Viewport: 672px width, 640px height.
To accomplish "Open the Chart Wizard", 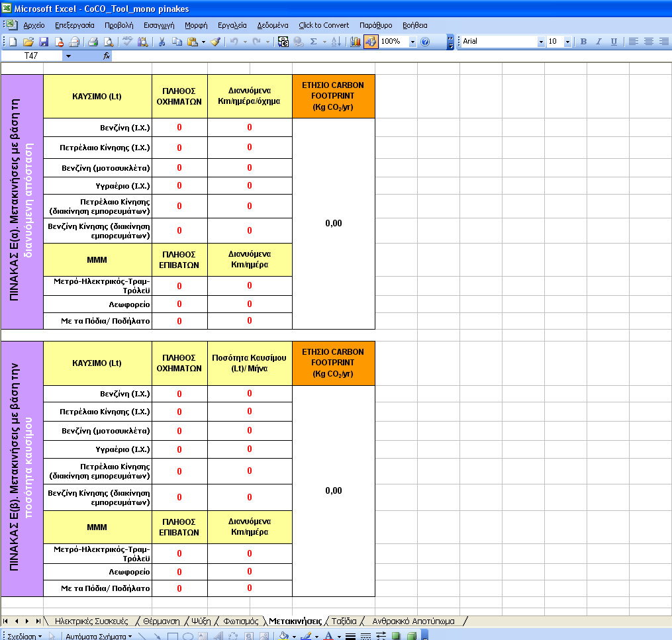I will click(356, 42).
